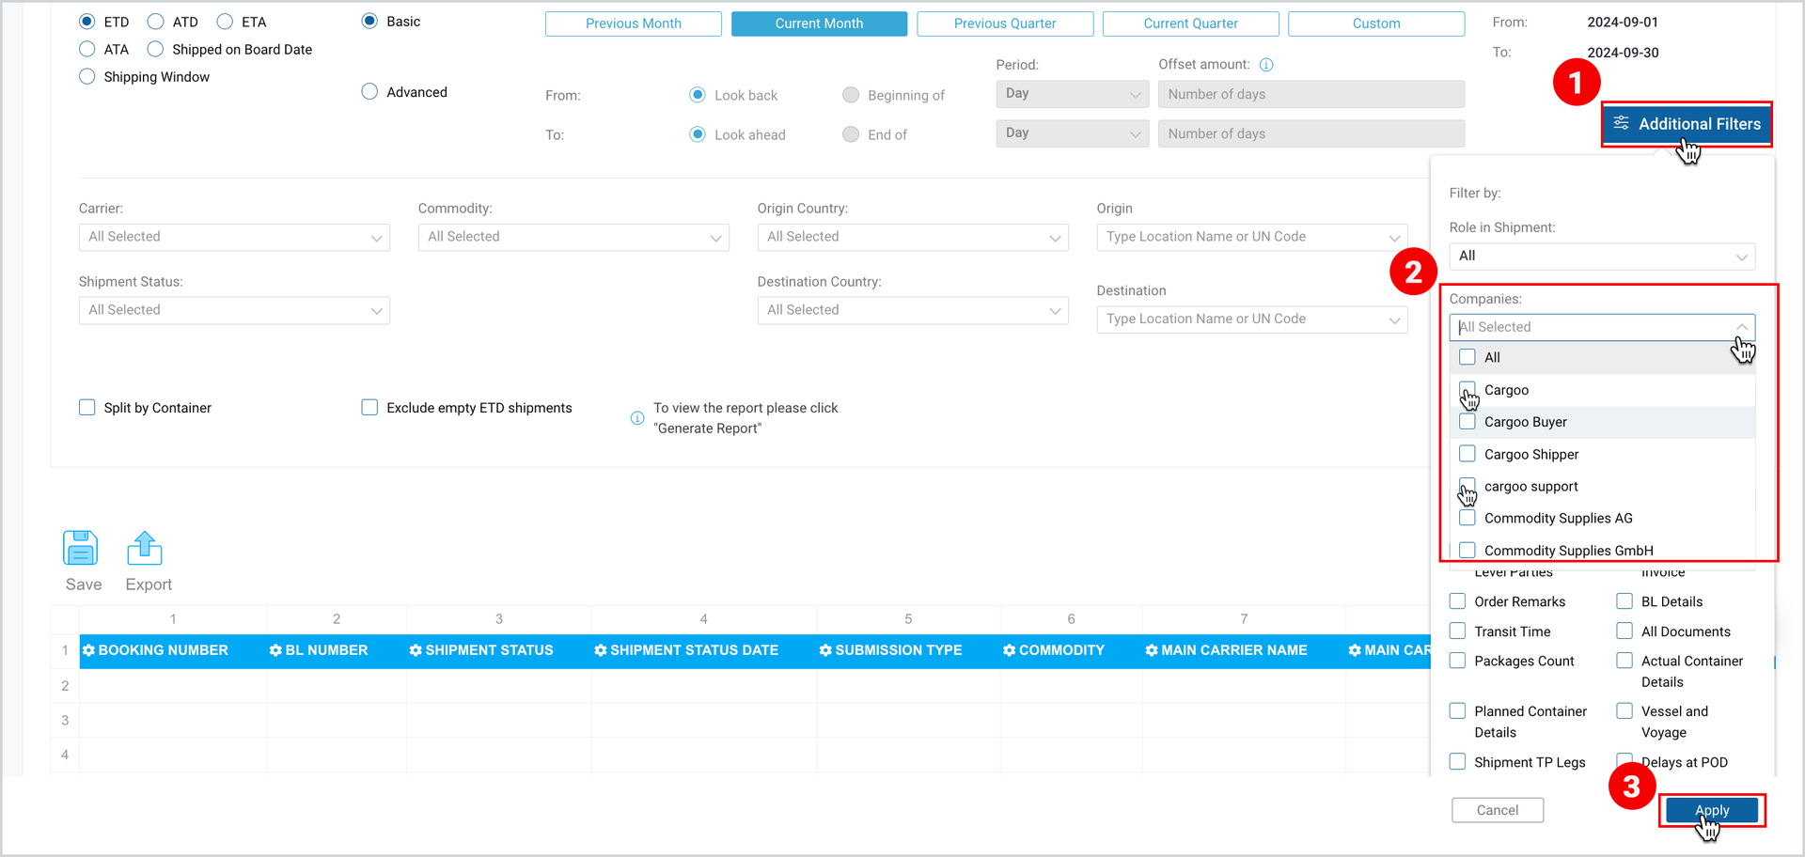Collapse the Companies dropdown list
Image resolution: width=1805 pixels, height=857 pixels.
click(x=1741, y=327)
